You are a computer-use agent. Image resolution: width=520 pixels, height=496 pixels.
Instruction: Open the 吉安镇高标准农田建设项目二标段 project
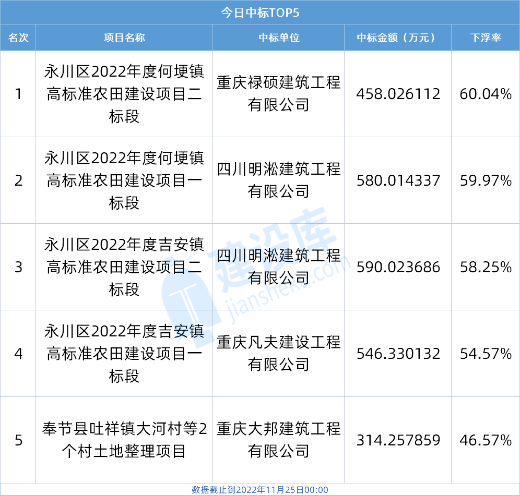point(124,267)
